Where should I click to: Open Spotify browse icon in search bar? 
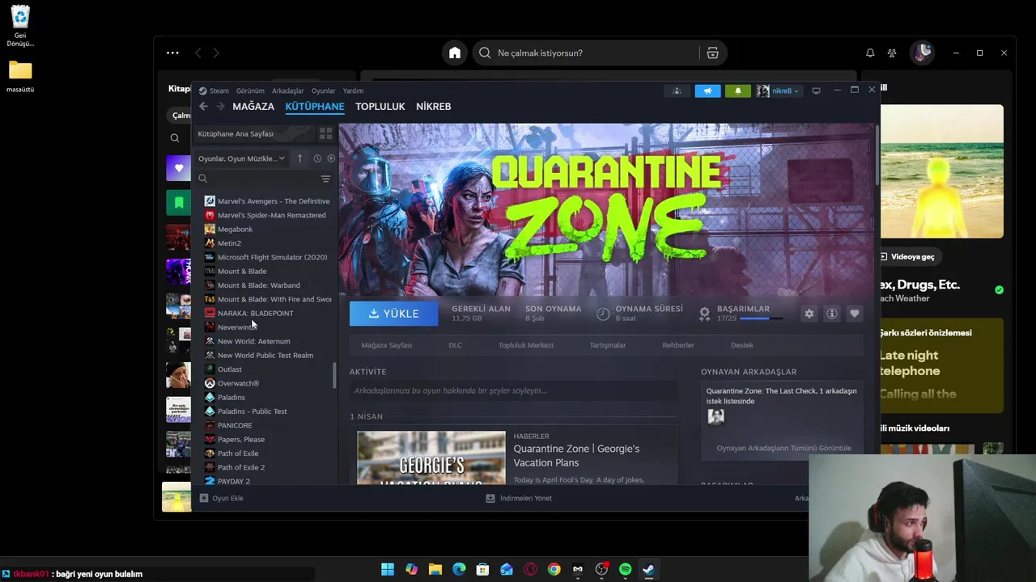click(x=712, y=53)
